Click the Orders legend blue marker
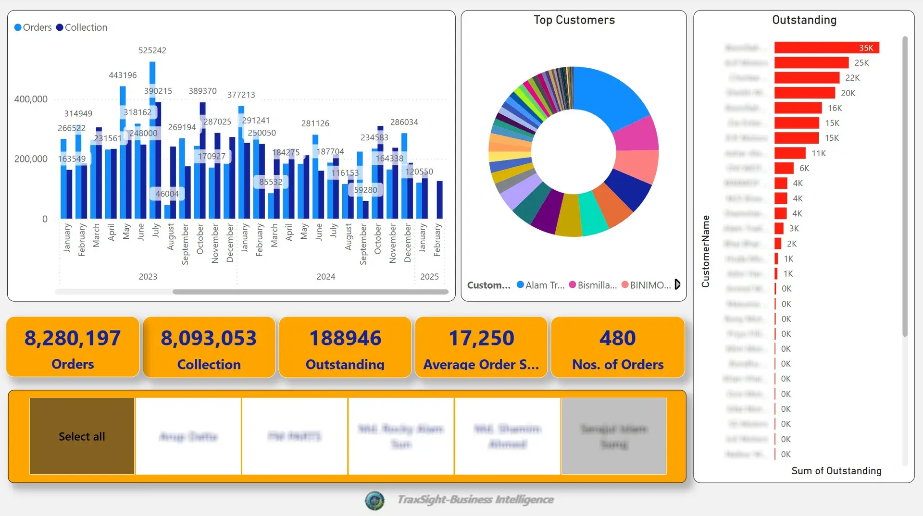This screenshot has height=516, width=923. (x=18, y=27)
